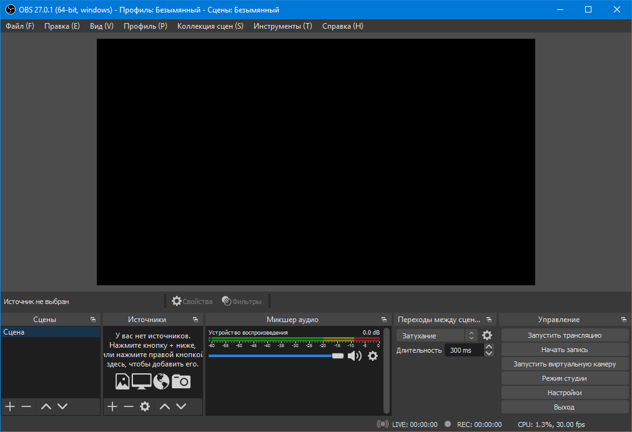
Task: Click the audio mixer vertical scrollbar
Action: click(x=387, y=370)
